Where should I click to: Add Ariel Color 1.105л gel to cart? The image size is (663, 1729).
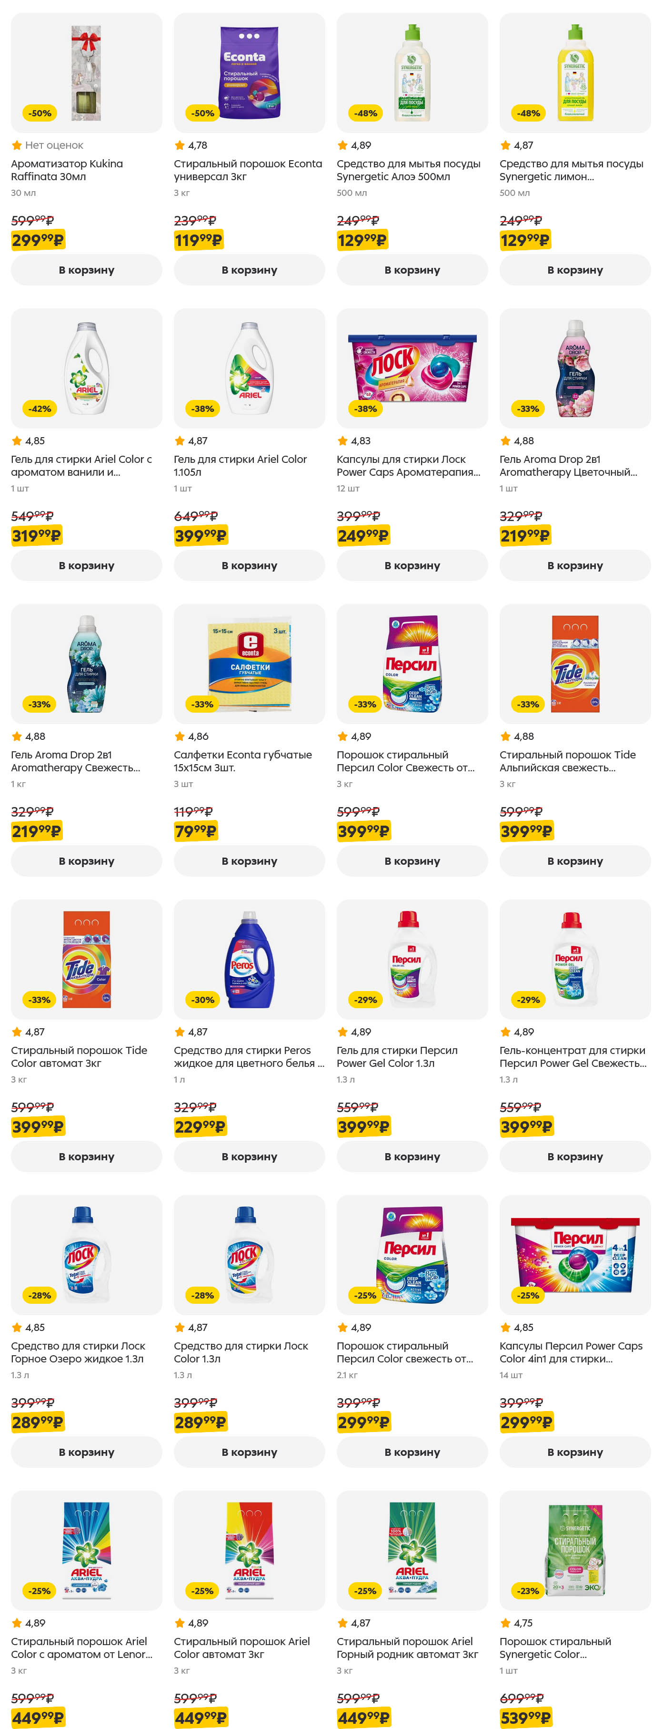(250, 565)
